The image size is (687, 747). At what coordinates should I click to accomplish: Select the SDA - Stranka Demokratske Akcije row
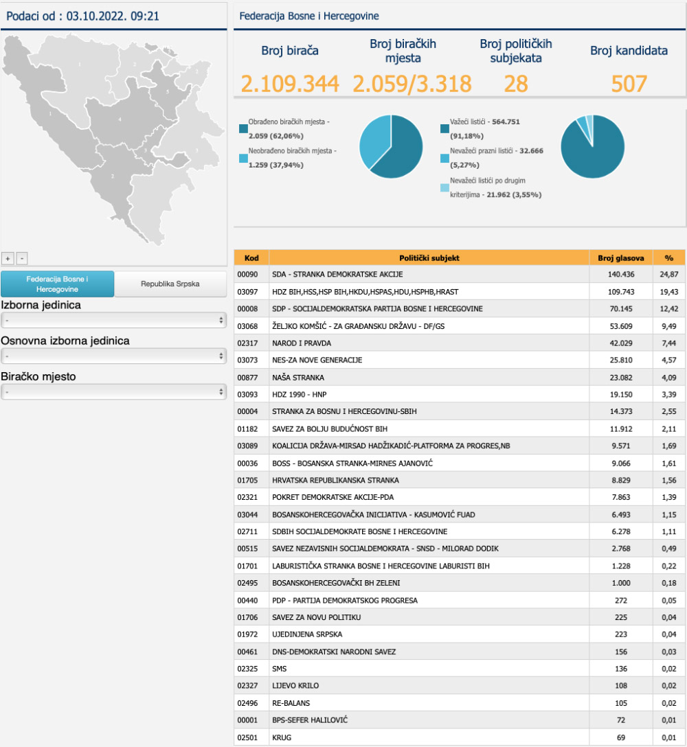pos(429,275)
